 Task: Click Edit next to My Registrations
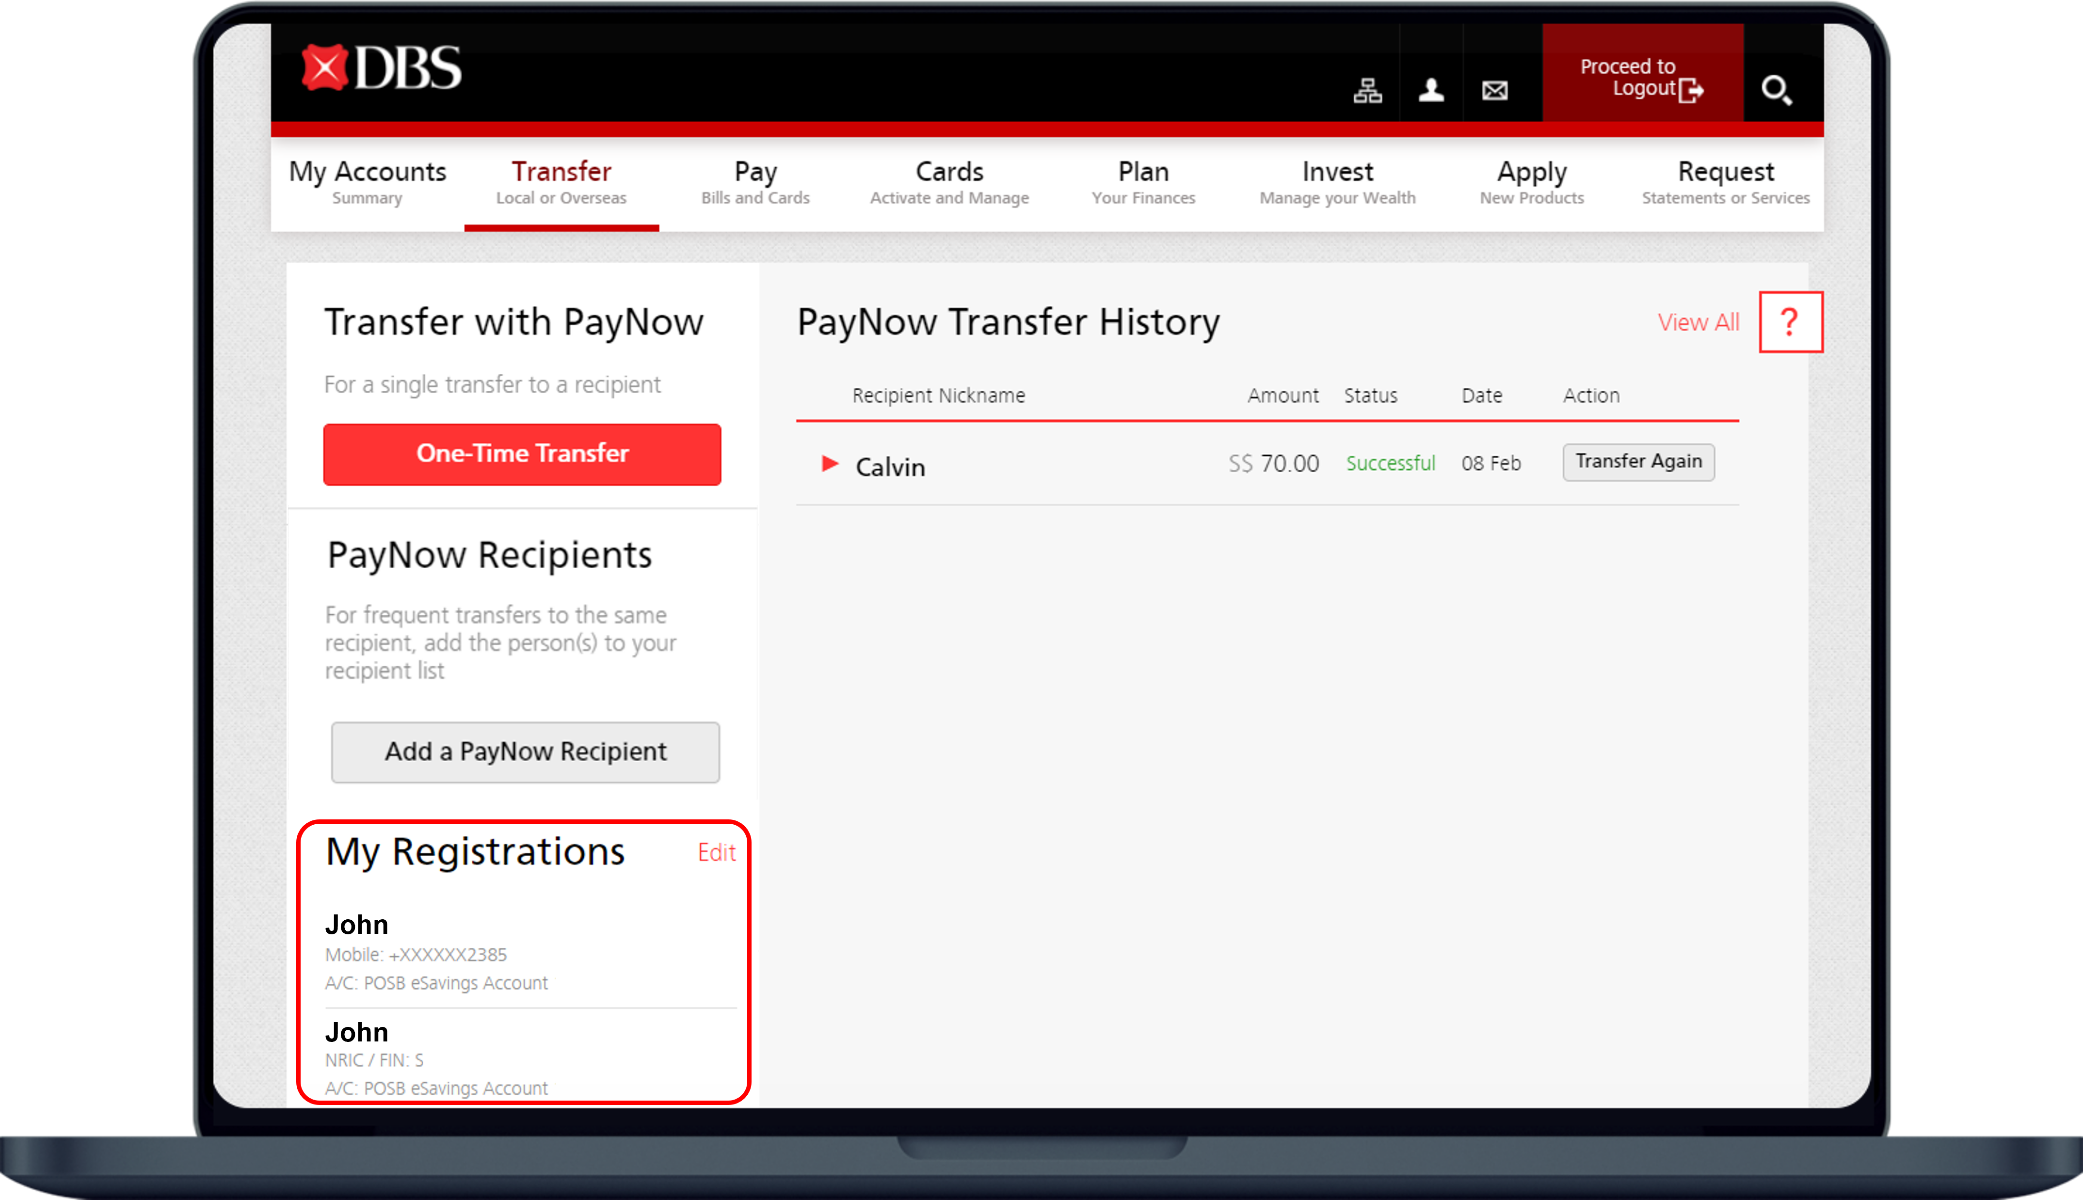716,852
